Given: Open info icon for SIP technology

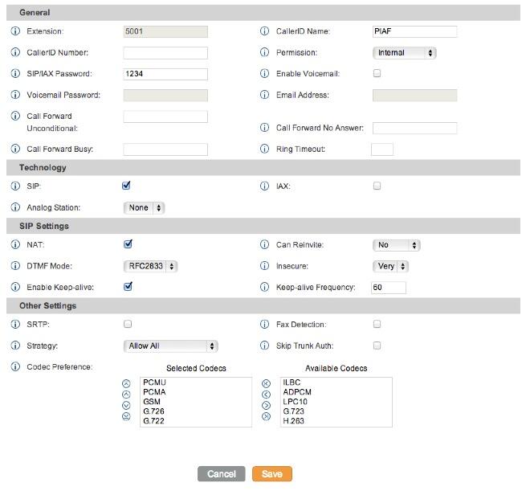Looking at the screenshot, I should pyautogui.click(x=15, y=186).
